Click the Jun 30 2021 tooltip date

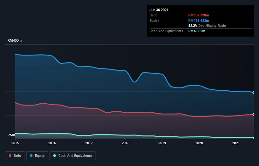click(159, 10)
